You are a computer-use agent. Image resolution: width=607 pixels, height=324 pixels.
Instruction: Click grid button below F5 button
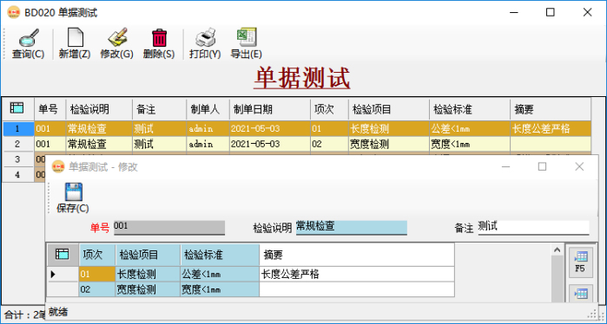coord(580,295)
